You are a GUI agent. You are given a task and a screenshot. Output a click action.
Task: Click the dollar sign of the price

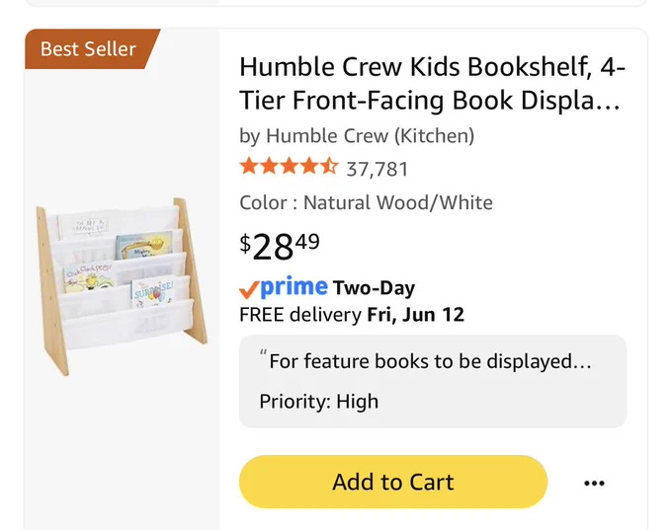245,243
